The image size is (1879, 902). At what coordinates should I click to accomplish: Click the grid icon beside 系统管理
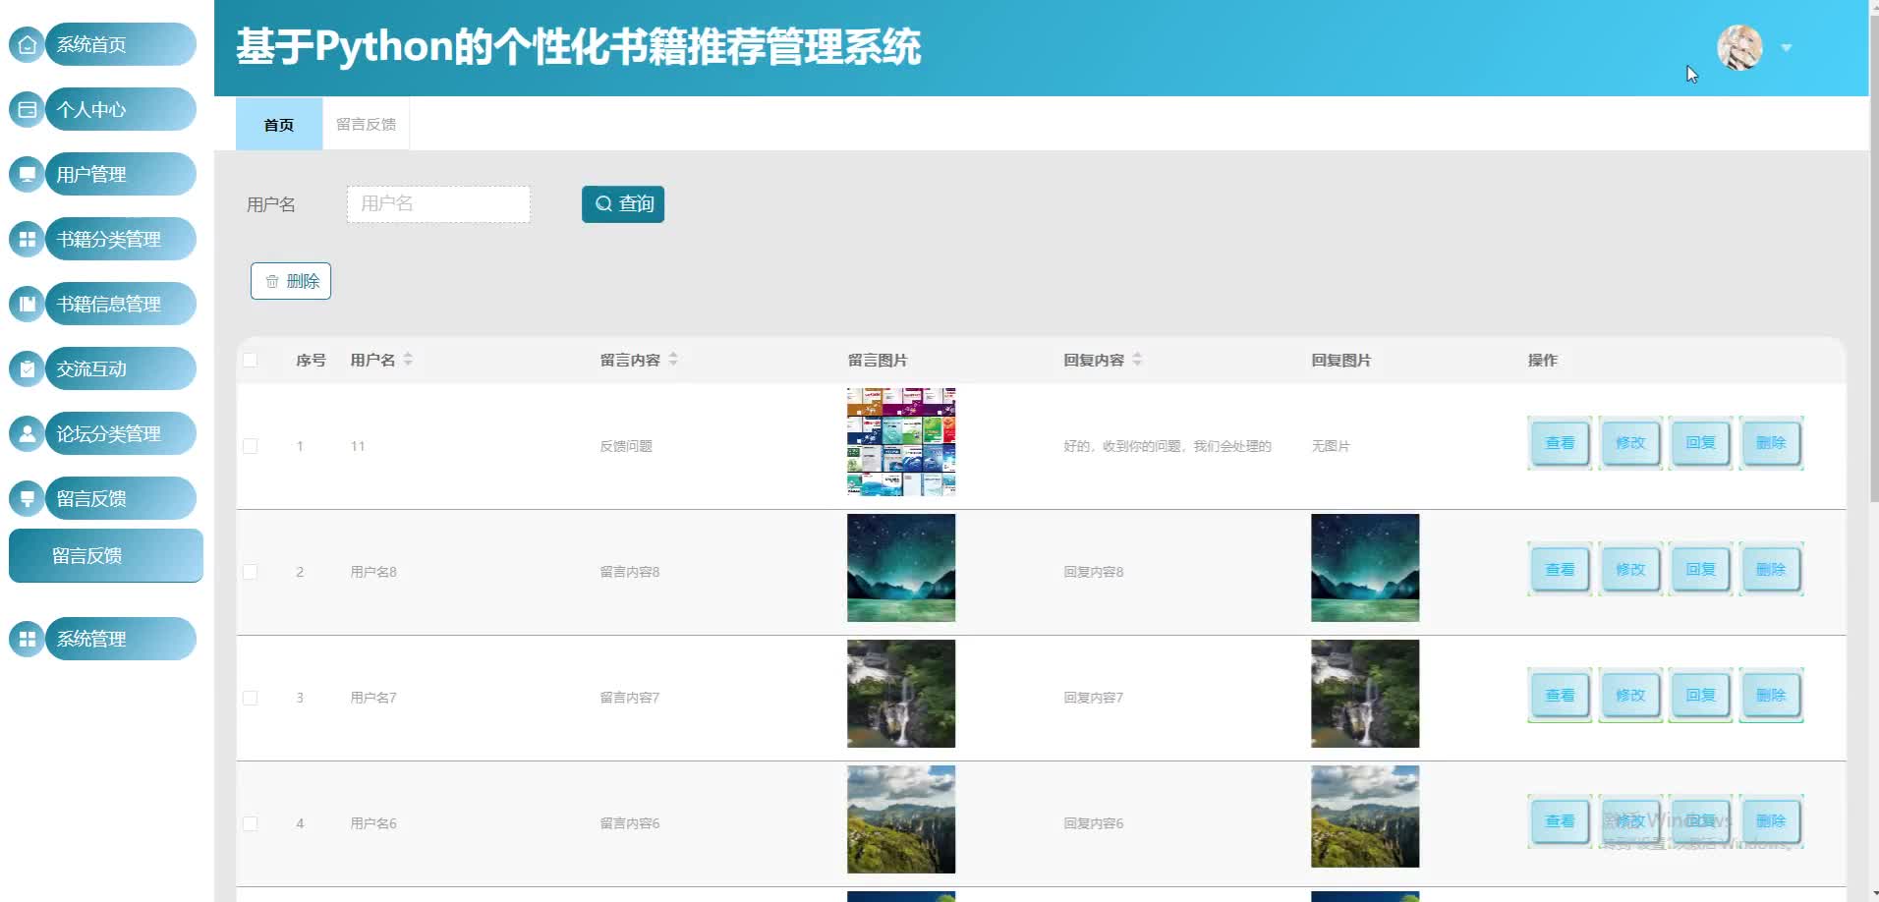click(28, 639)
